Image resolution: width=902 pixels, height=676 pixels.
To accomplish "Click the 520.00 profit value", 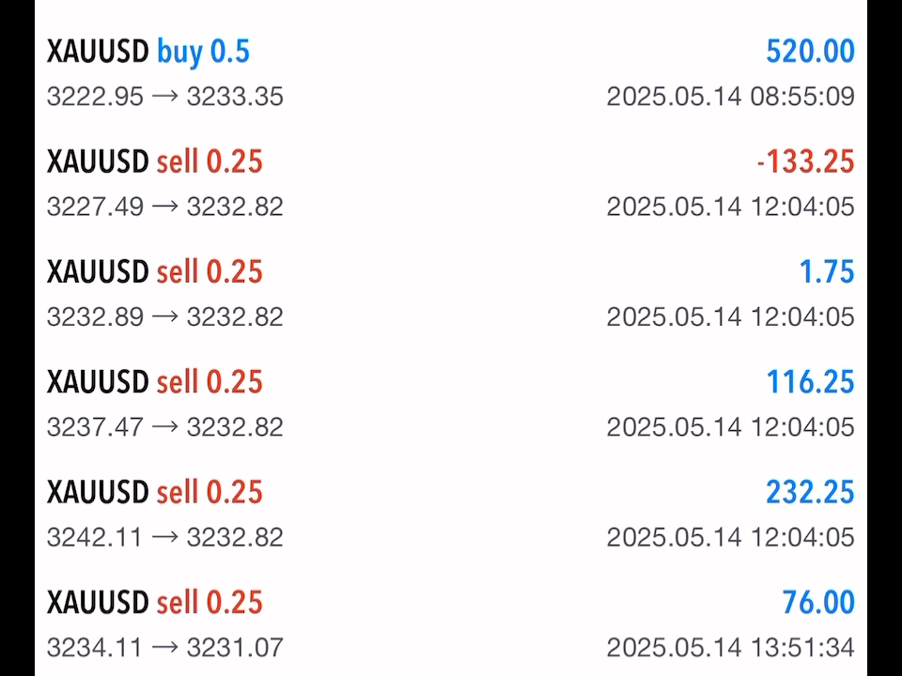I will point(810,52).
